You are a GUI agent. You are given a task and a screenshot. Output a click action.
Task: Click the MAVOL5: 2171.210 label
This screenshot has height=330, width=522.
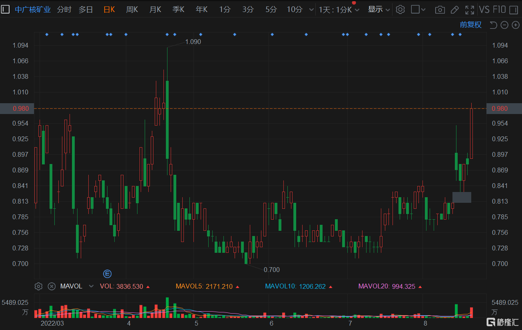[x=204, y=286]
